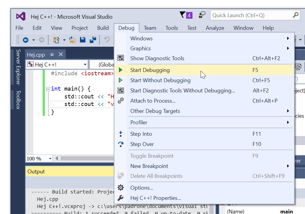The width and height of the screenshot is (305, 214).
Task: Click the Step Over arrow icon
Action: tap(121, 144)
